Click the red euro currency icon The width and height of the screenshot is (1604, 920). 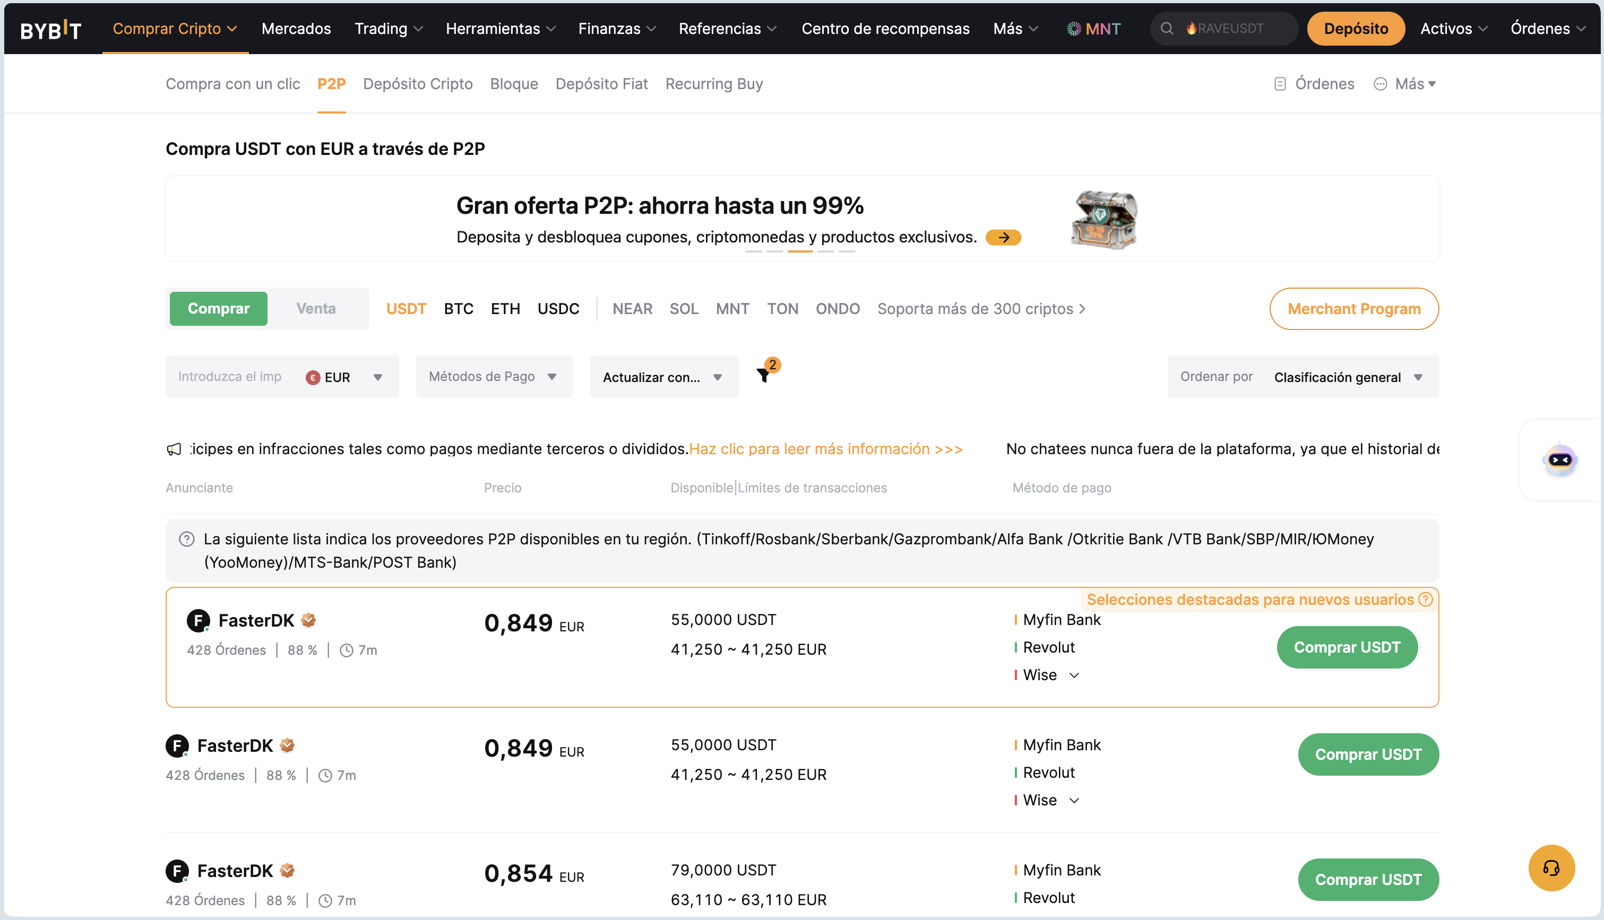point(313,377)
